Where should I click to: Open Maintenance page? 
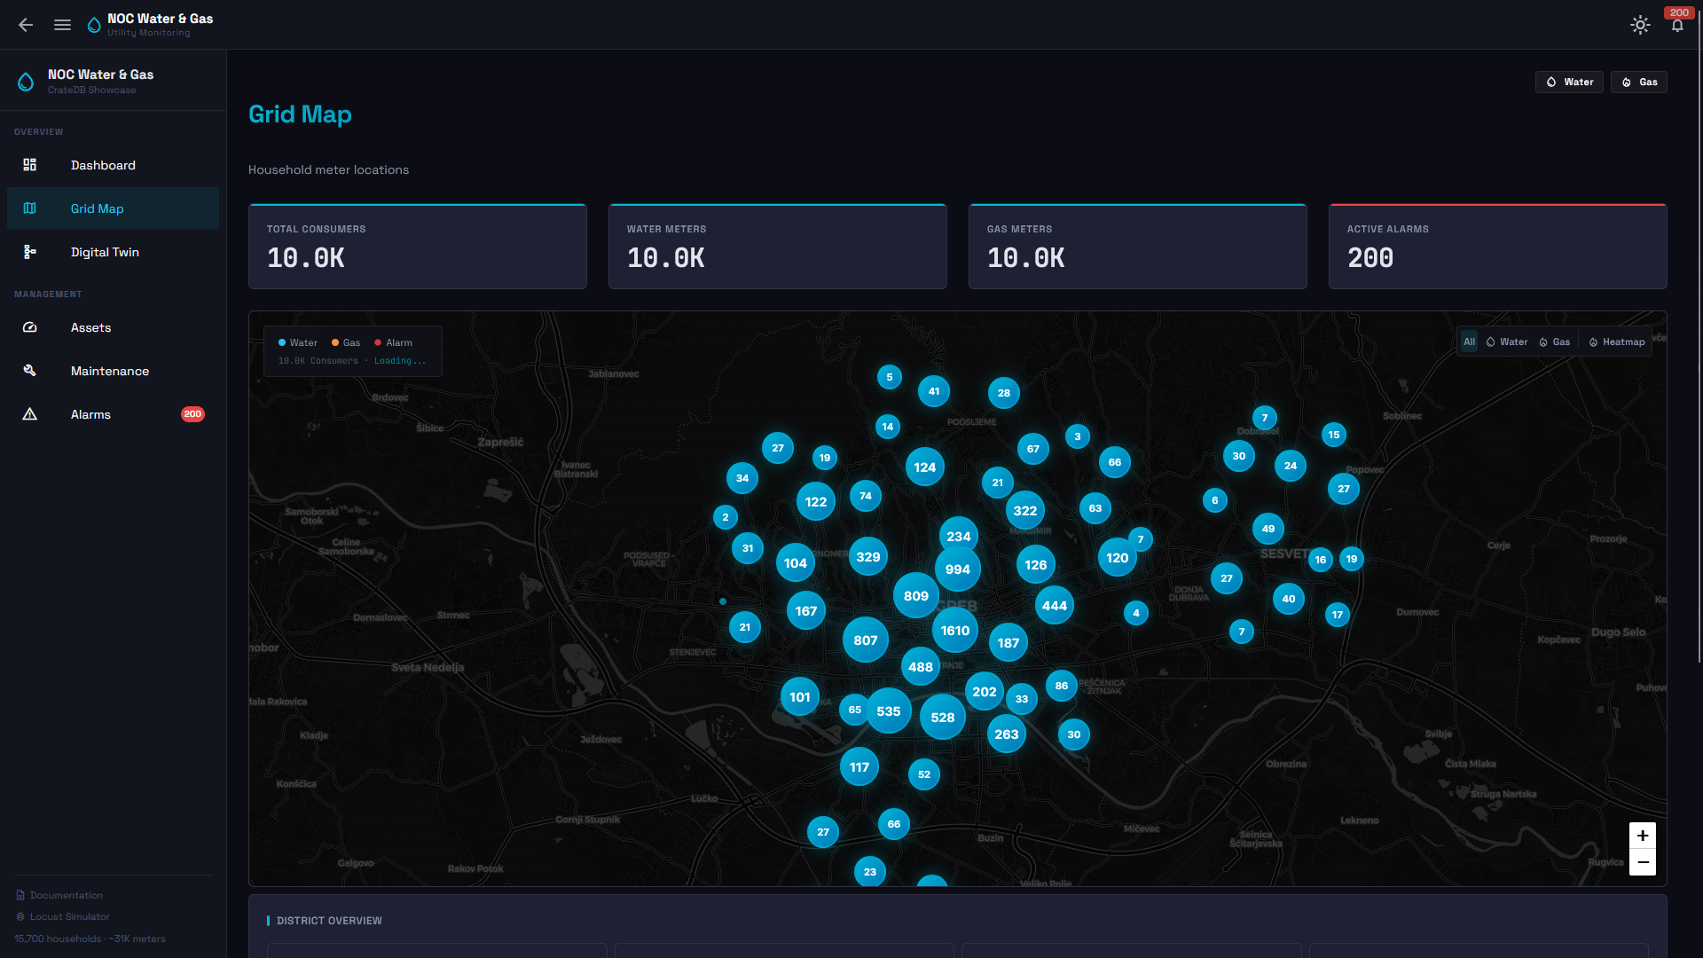pyautogui.click(x=113, y=371)
